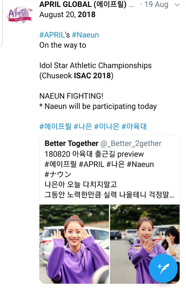
Task: Click the 19 Aug tweet timestamp
Action: click(x=156, y=5)
